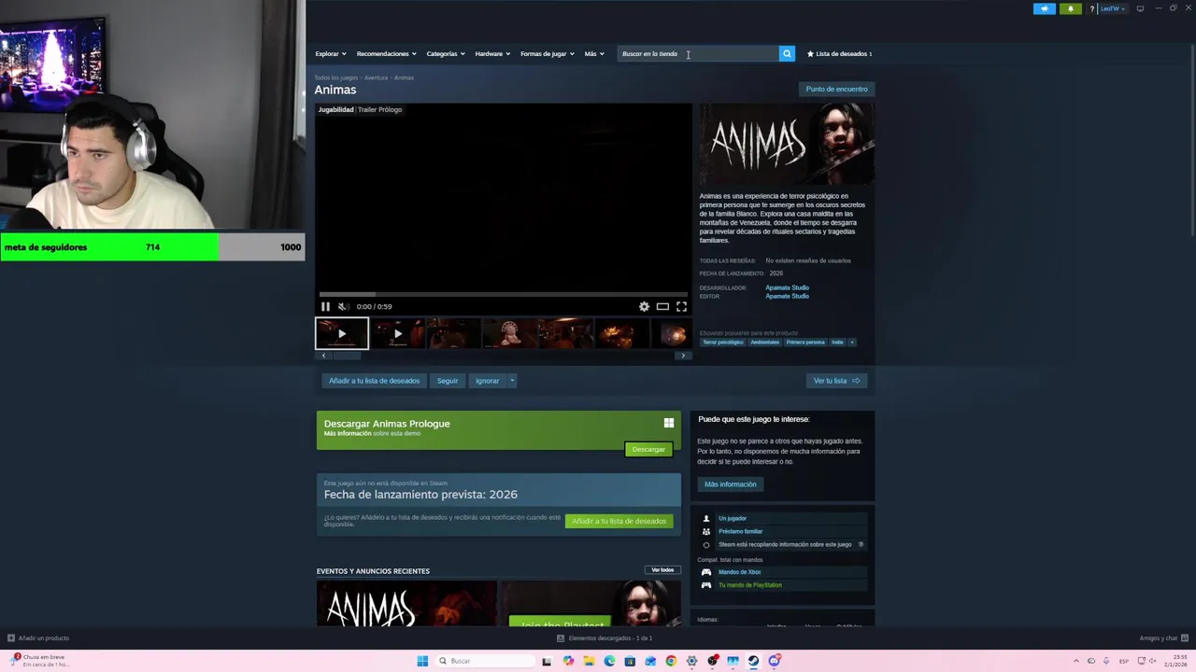
Task: Unmute the trailer audio icon
Action: coord(343,306)
